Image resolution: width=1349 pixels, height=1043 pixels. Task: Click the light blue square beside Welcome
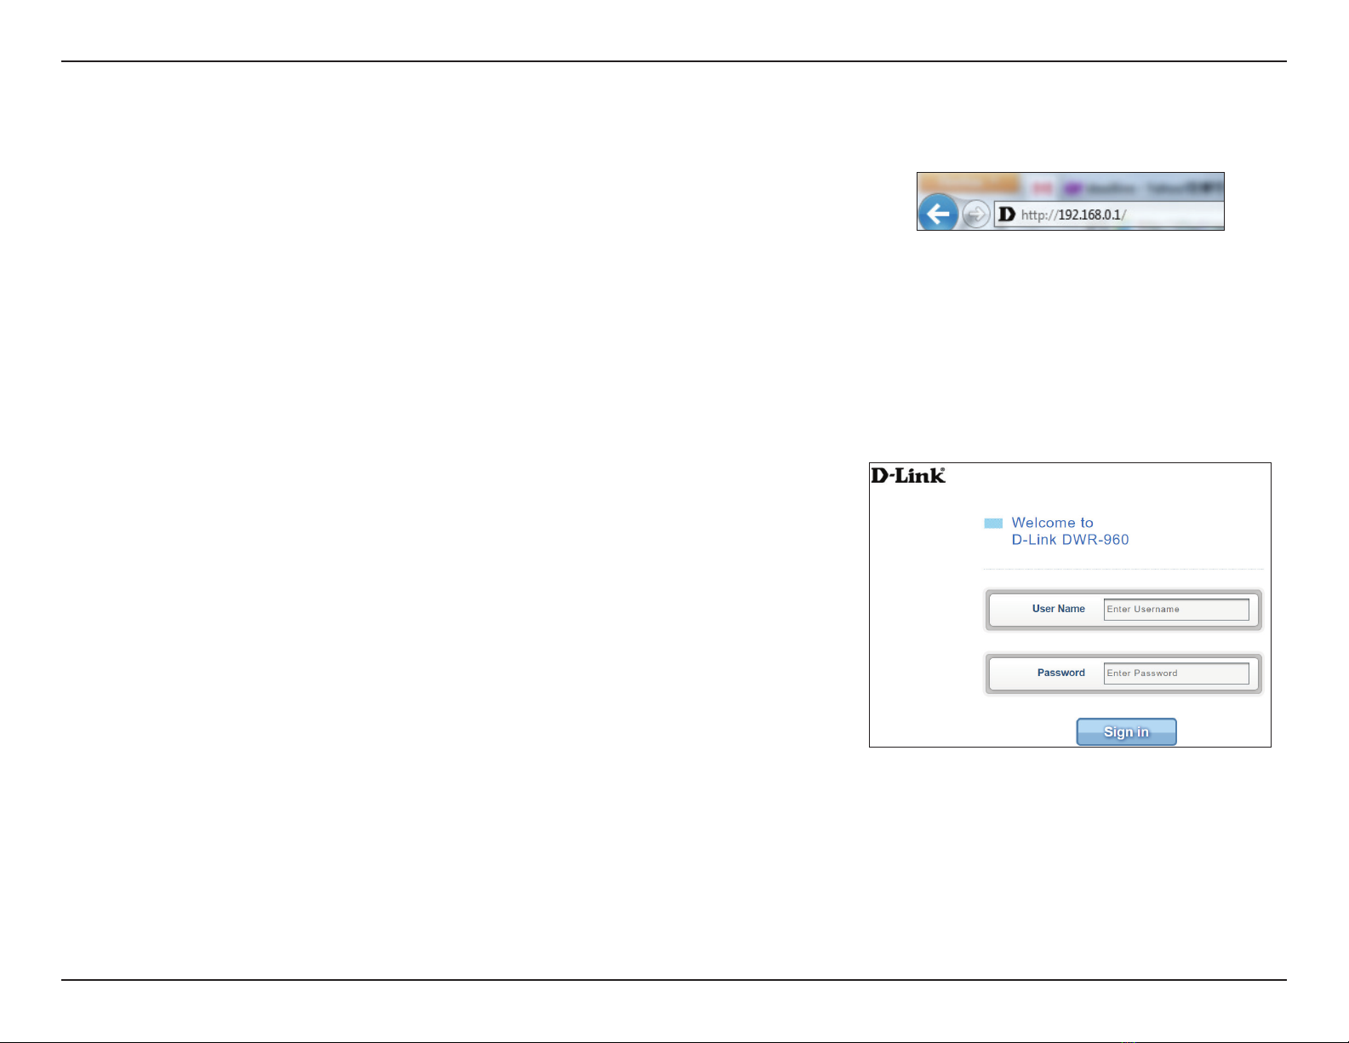pos(993,524)
